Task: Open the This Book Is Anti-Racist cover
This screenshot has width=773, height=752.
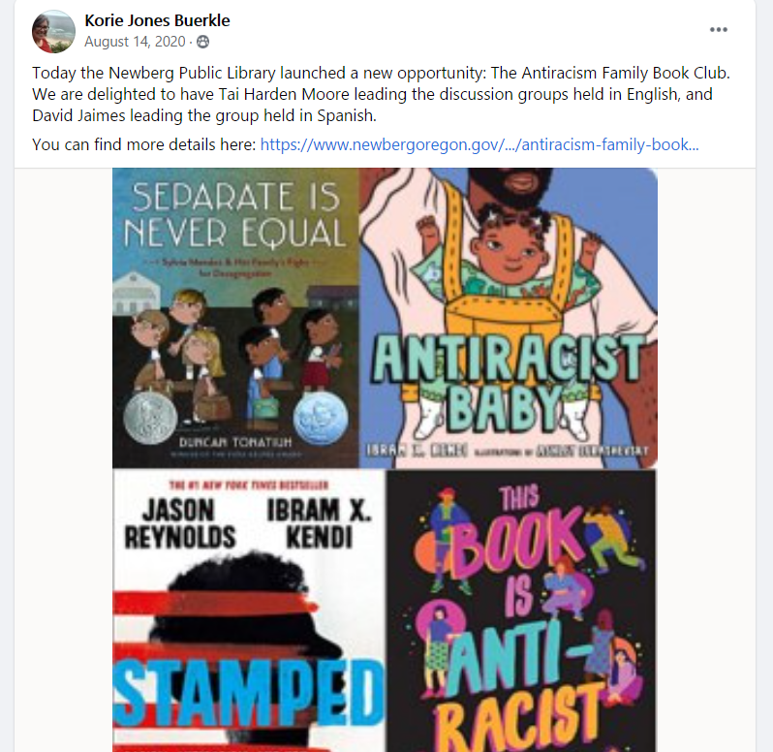Action: coord(521,611)
